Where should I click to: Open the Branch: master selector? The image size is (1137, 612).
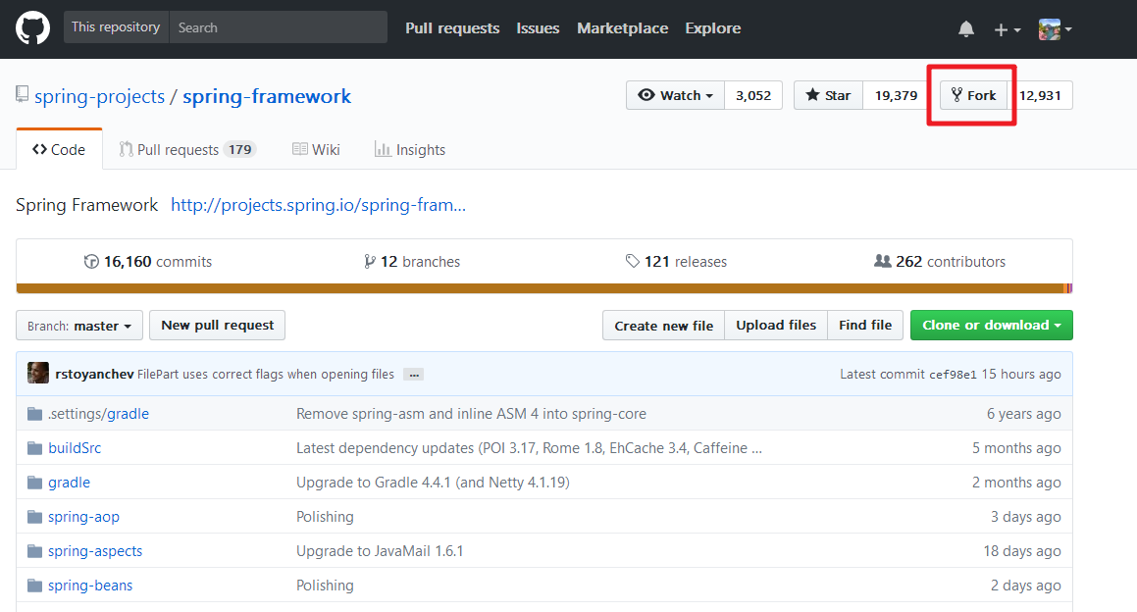79,326
